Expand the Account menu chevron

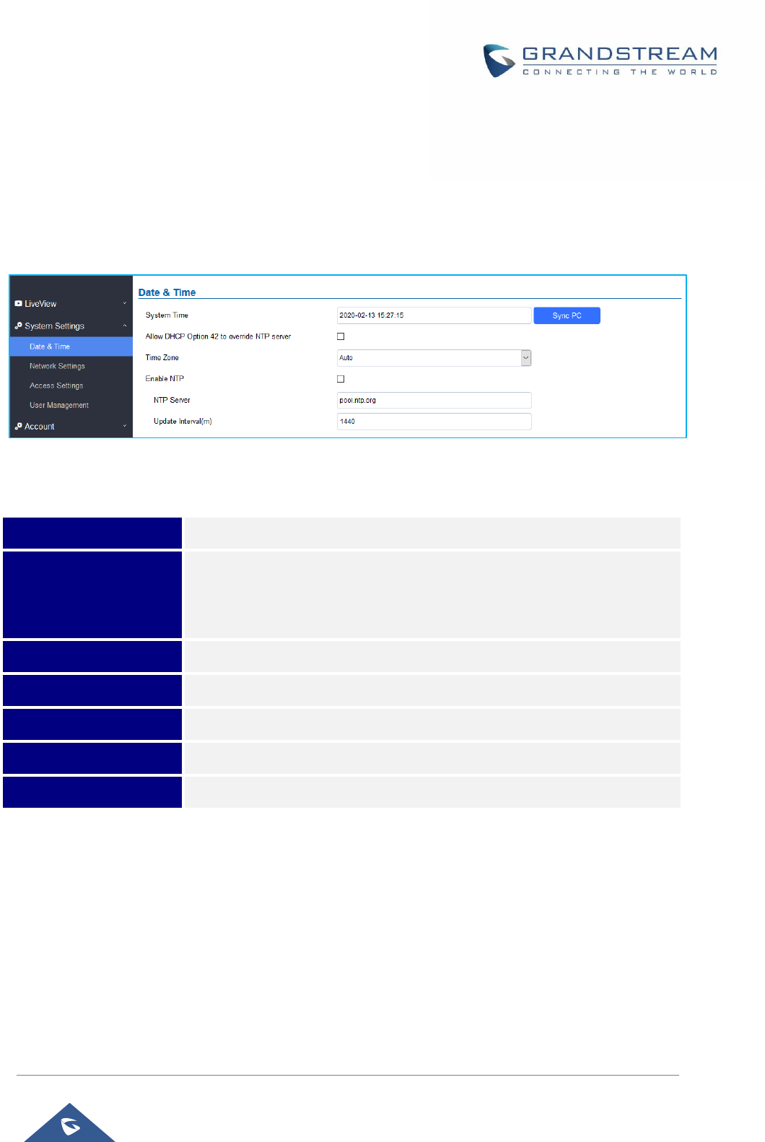point(125,426)
